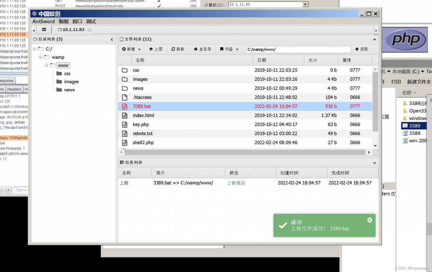The height and width of the screenshot is (272, 432).
Task: Click the news folder icon in file list
Action: [x=125, y=88]
